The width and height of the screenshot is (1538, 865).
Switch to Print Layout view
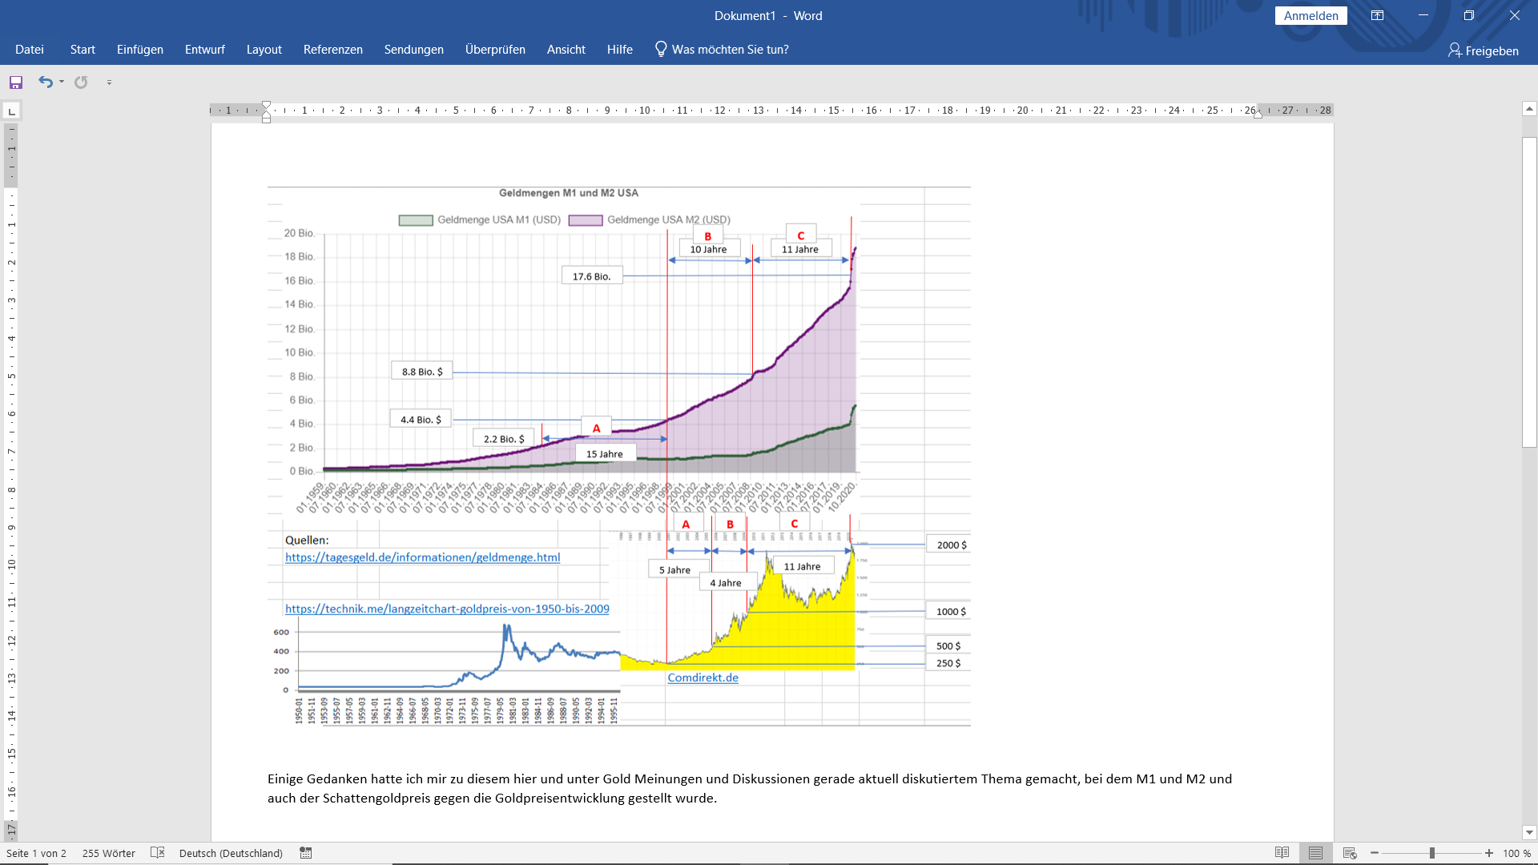click(x=1315, y=853)
